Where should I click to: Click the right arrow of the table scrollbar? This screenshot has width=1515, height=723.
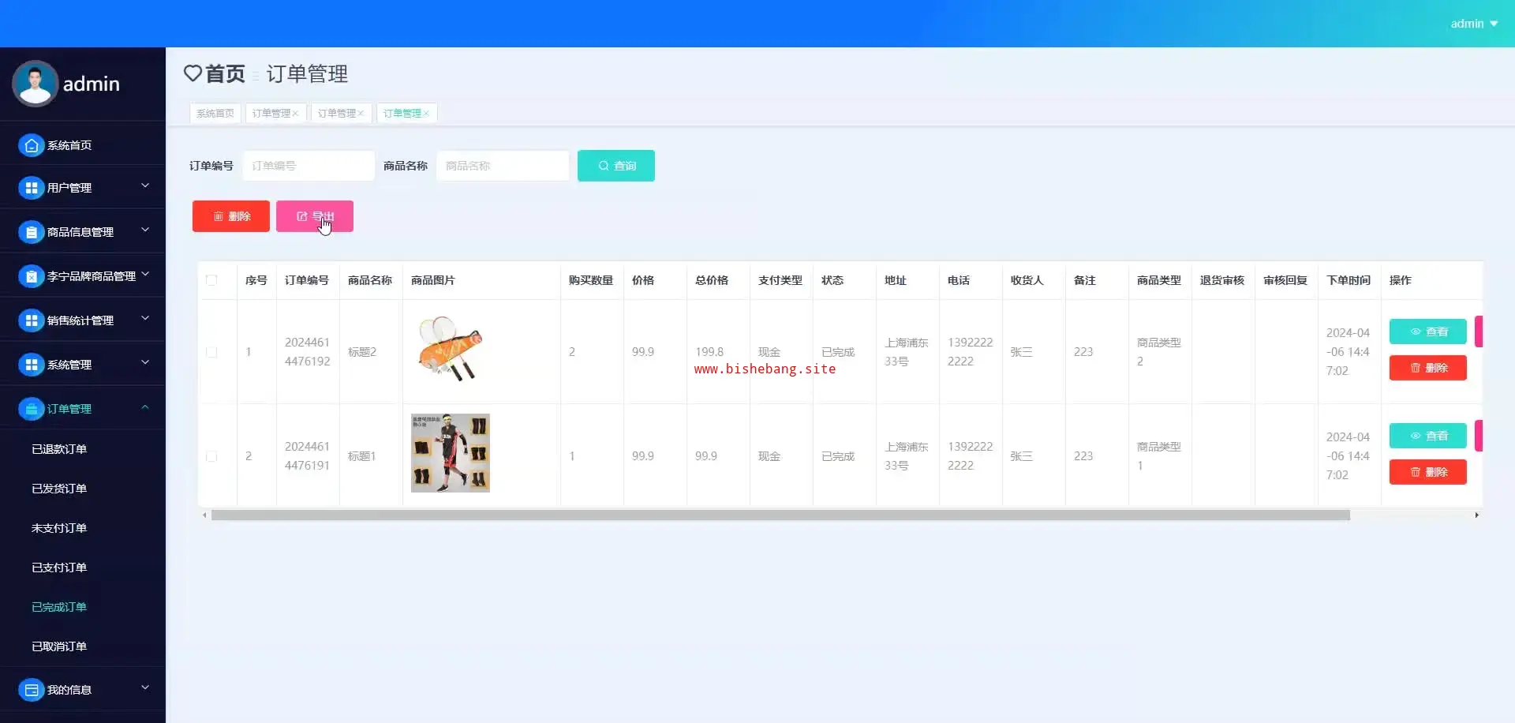(1476, 515)
